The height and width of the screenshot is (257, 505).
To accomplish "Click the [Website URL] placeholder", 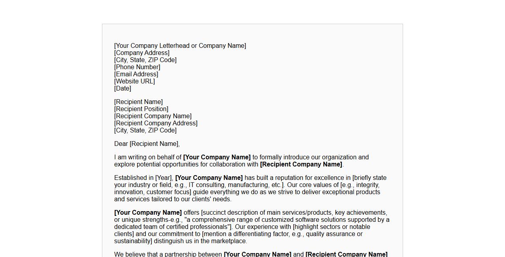I will click(x=134, y=81).
